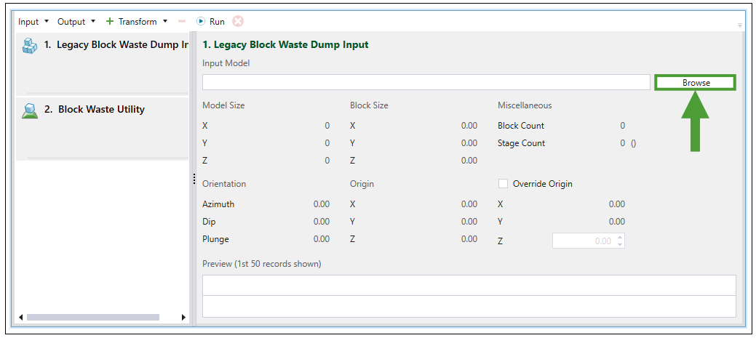
Task: Enable the Override Origin checkbox
Action: [x=503, y=184]
